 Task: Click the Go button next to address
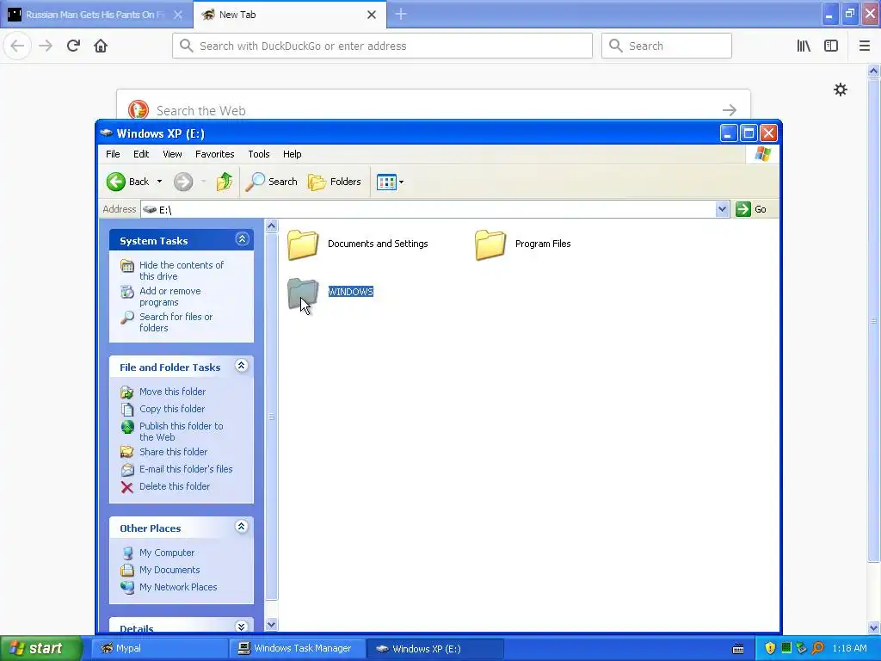(751, 209)
